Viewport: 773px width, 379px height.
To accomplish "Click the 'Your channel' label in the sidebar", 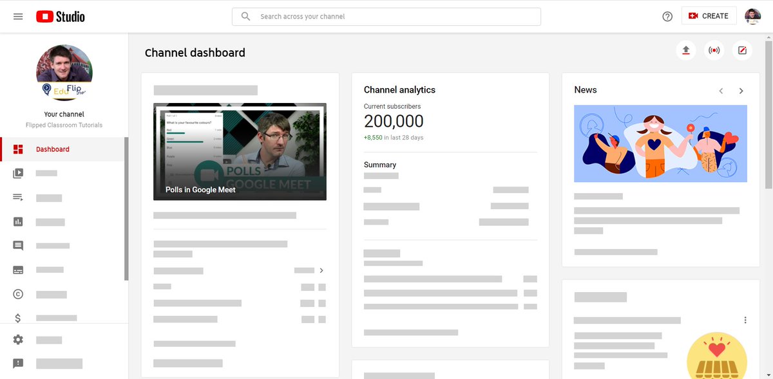I will coord(64,115).
